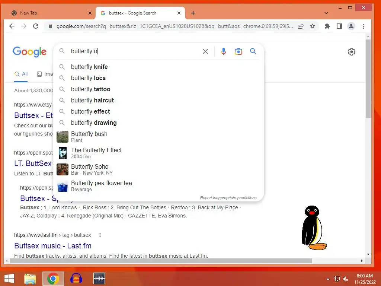Image resolution: width=381 pixels, height=286 pixels.
Task: Click the Pingu penguin desktop character
Action: [x=314, y=228]
